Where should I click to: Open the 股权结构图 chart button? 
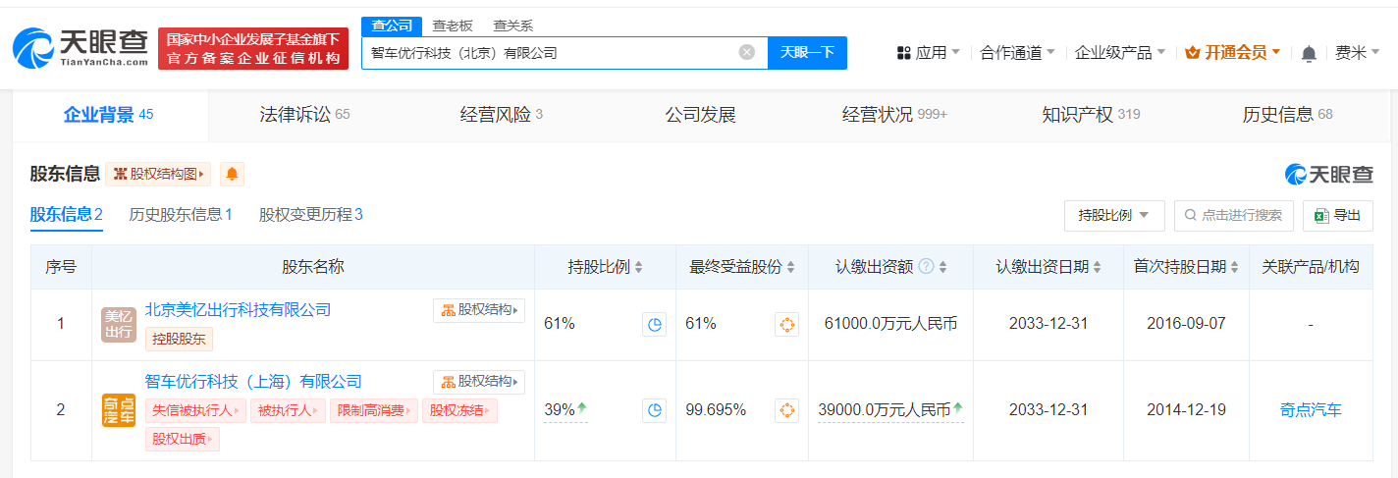pos(158,174)
